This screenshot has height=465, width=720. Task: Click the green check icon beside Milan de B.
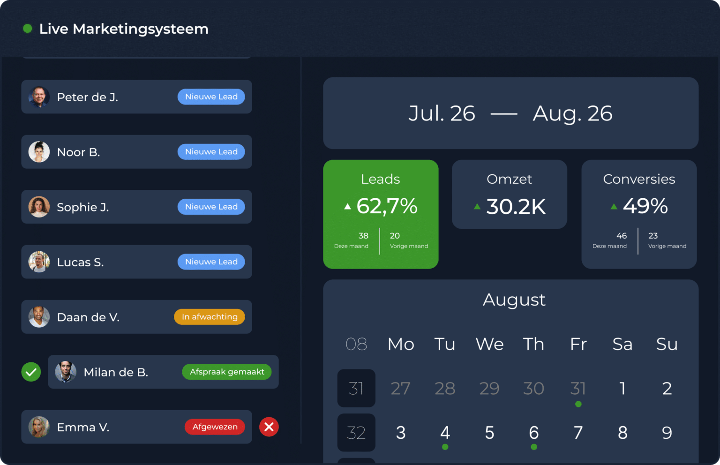tap(31, 372)
